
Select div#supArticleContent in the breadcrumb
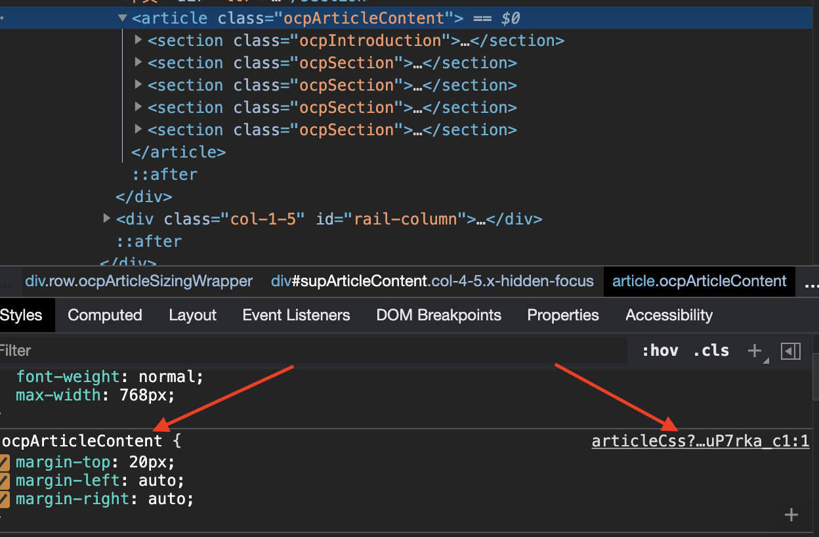[x=432, y=282]
